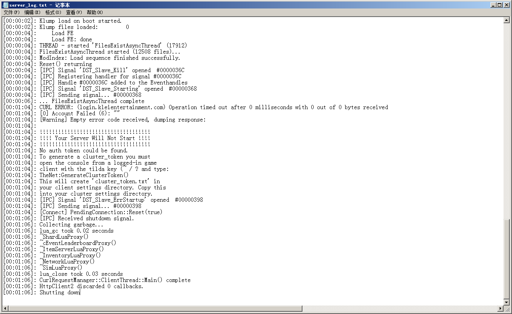Click the vertical scrollbar down arrow
This screenshot has width=512, height=314.
coord(507,302)
